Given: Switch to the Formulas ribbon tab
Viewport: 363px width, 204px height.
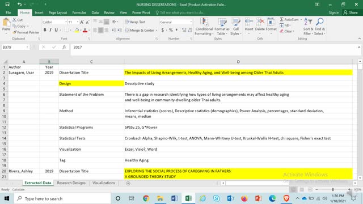Looking at the screenshot, I should pos(79,12).
